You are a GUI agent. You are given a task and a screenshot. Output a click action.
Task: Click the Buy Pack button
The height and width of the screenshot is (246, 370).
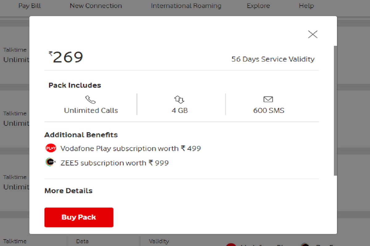click(x=79, y=217)
